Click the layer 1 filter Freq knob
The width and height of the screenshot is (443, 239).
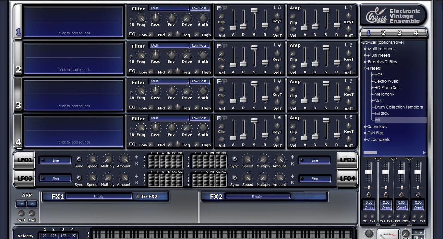click(141, 18)
